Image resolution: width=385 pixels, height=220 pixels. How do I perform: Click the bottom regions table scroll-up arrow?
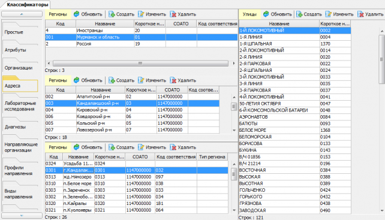234,164
